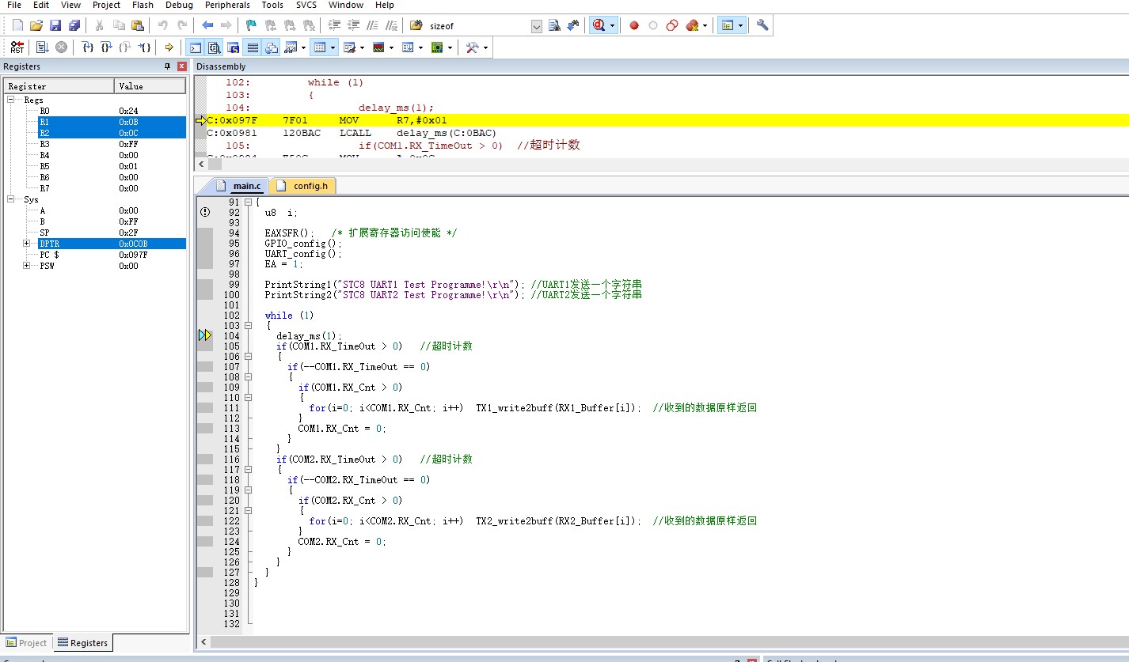Select the Registers bottom tab

pos(82,643)
